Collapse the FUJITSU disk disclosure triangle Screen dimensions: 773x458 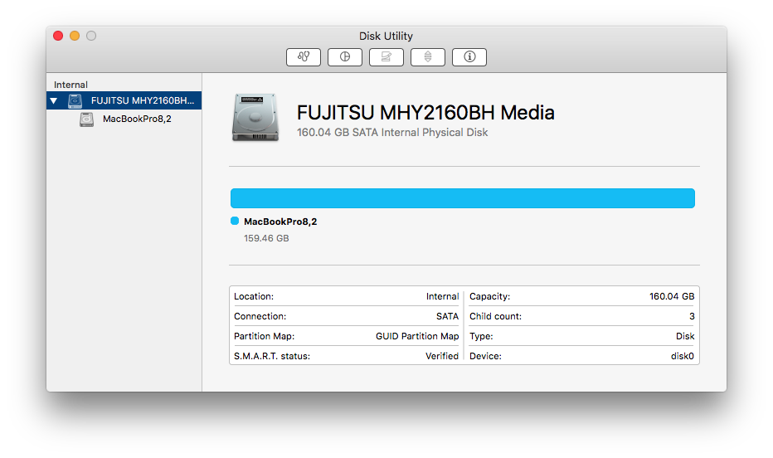(54, 100)
